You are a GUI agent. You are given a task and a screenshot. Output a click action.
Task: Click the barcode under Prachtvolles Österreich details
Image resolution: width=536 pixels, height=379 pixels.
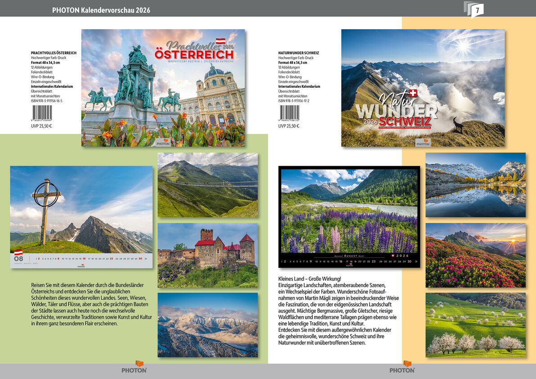(41, 113)
